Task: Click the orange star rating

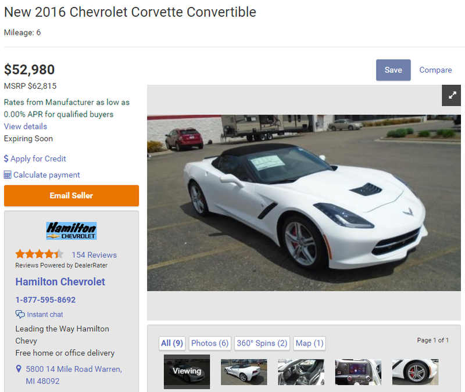Action: point(40,254)
